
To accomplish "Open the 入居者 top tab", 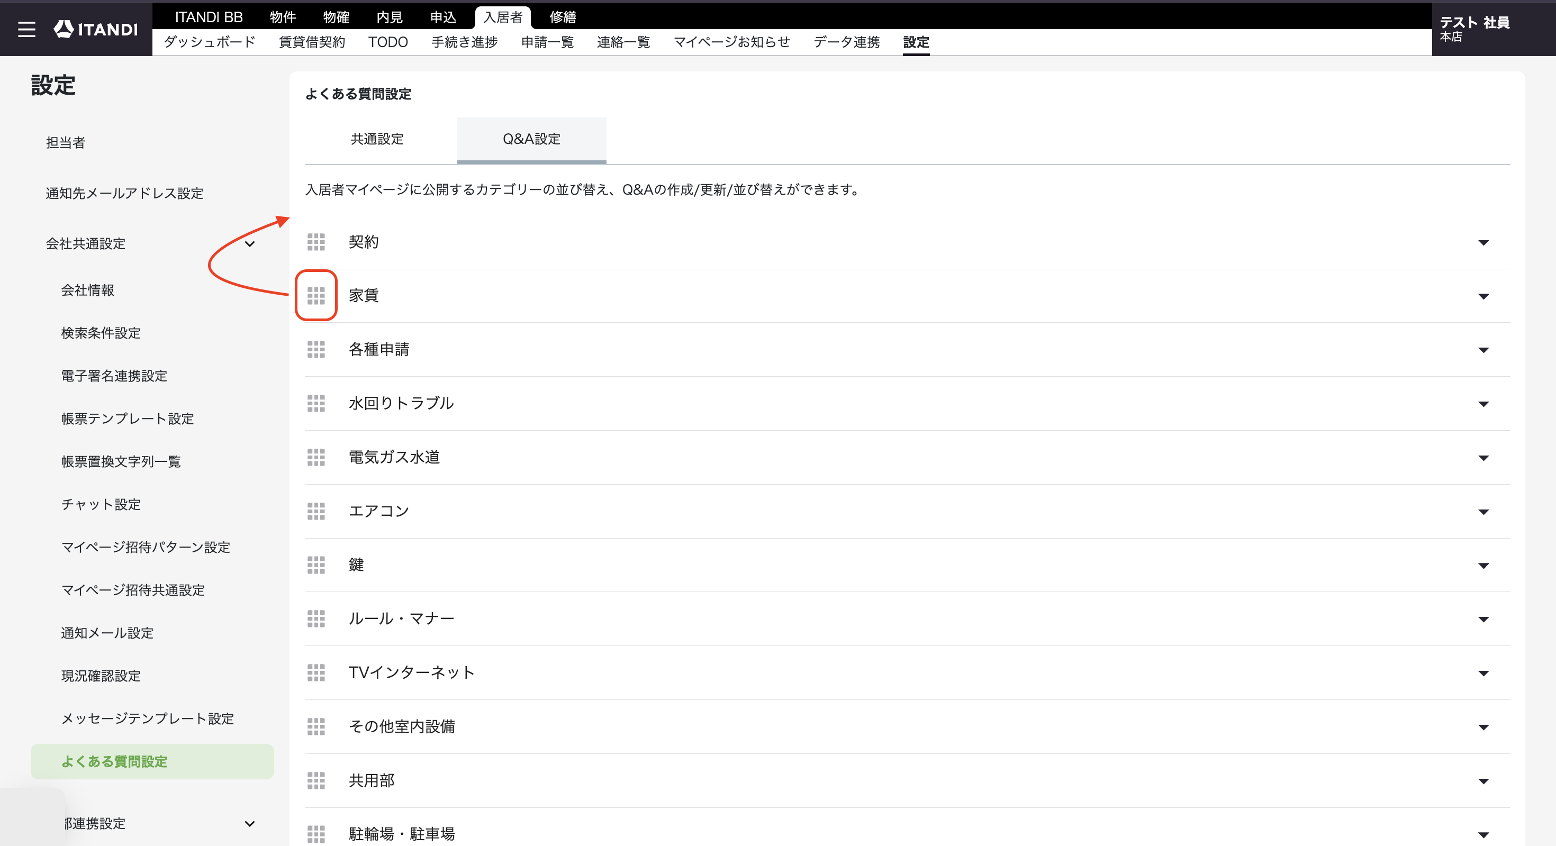I will tap(503, 17).
